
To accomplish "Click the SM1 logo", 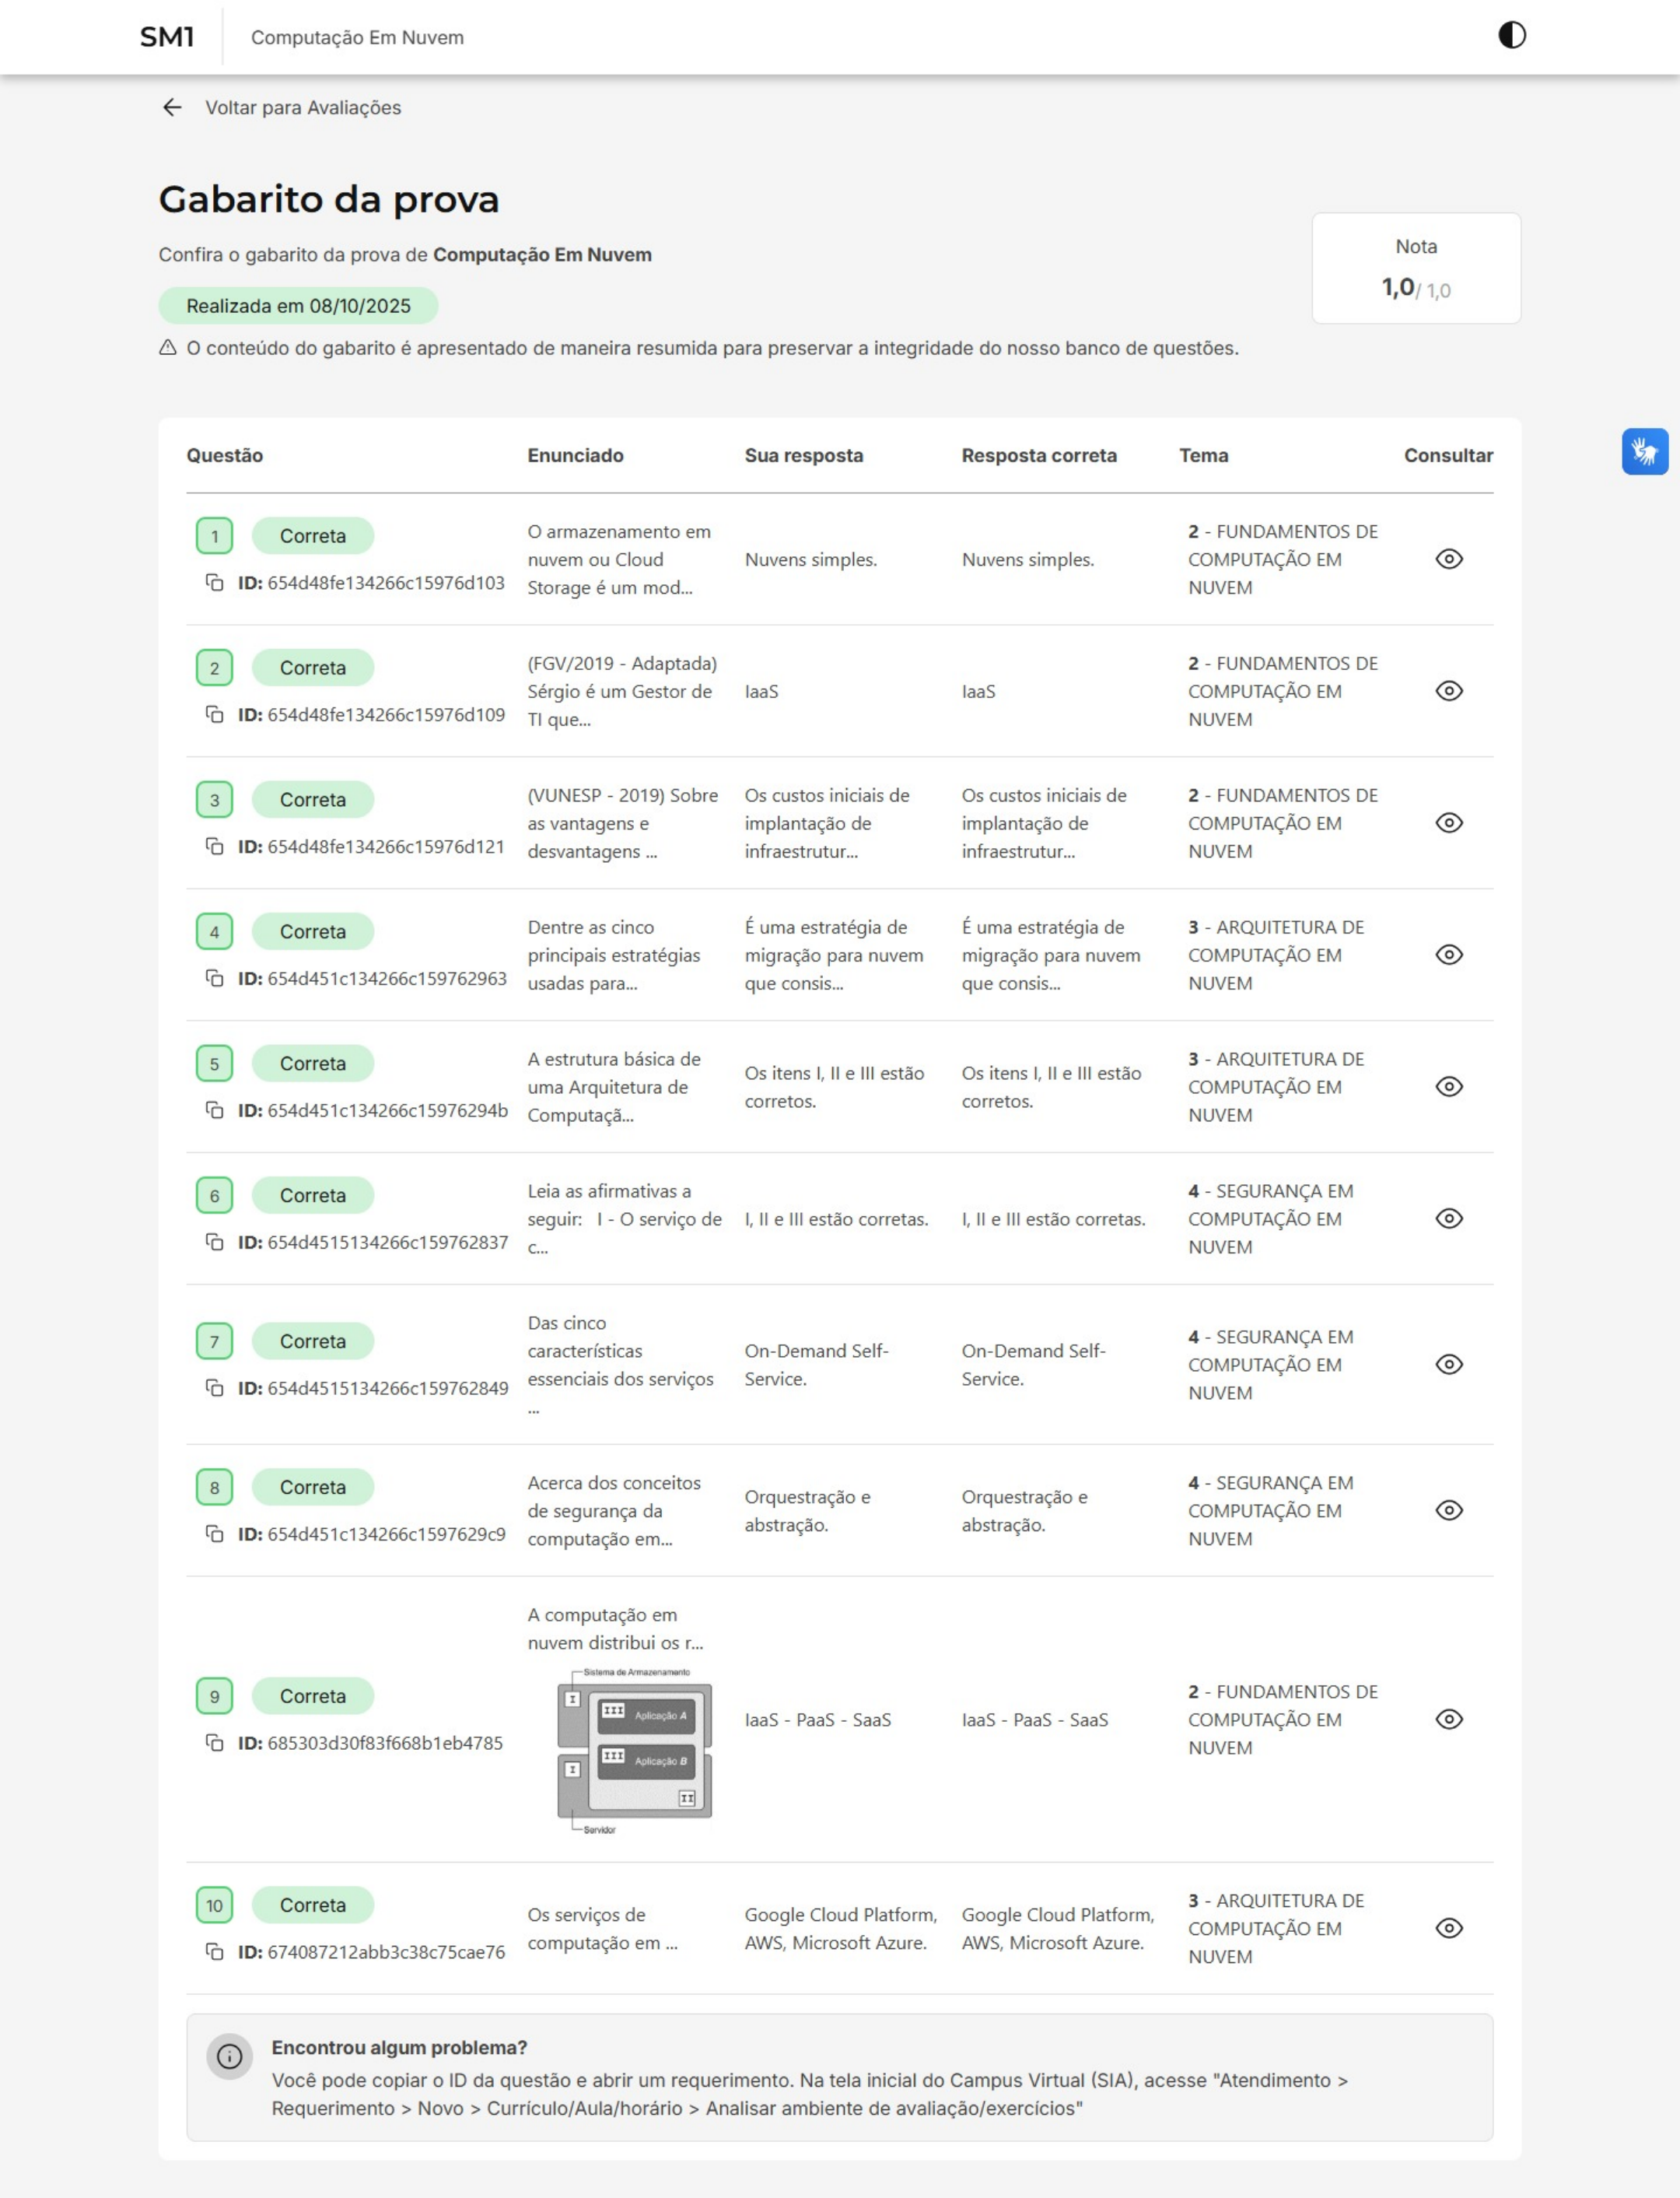I will pos(167,37).
